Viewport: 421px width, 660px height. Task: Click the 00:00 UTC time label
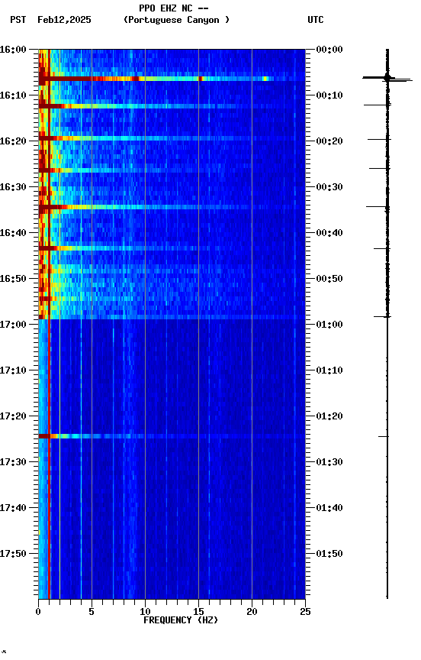329,50
